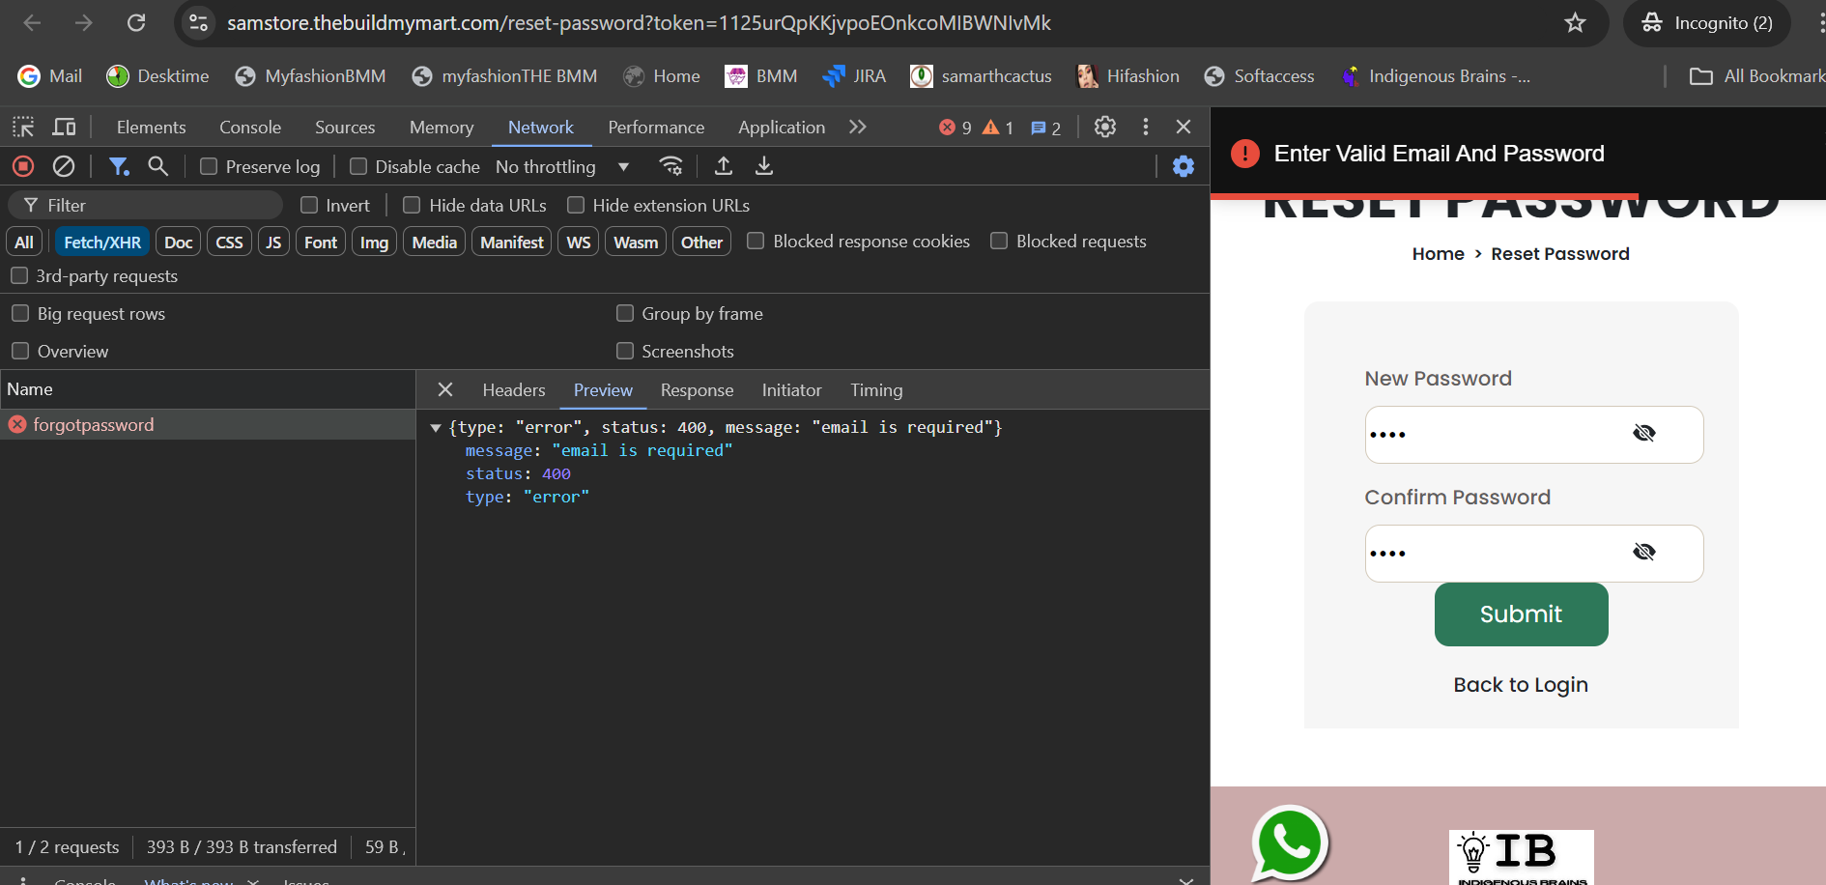Enable Preserve log checkbox

click(209, 166)
